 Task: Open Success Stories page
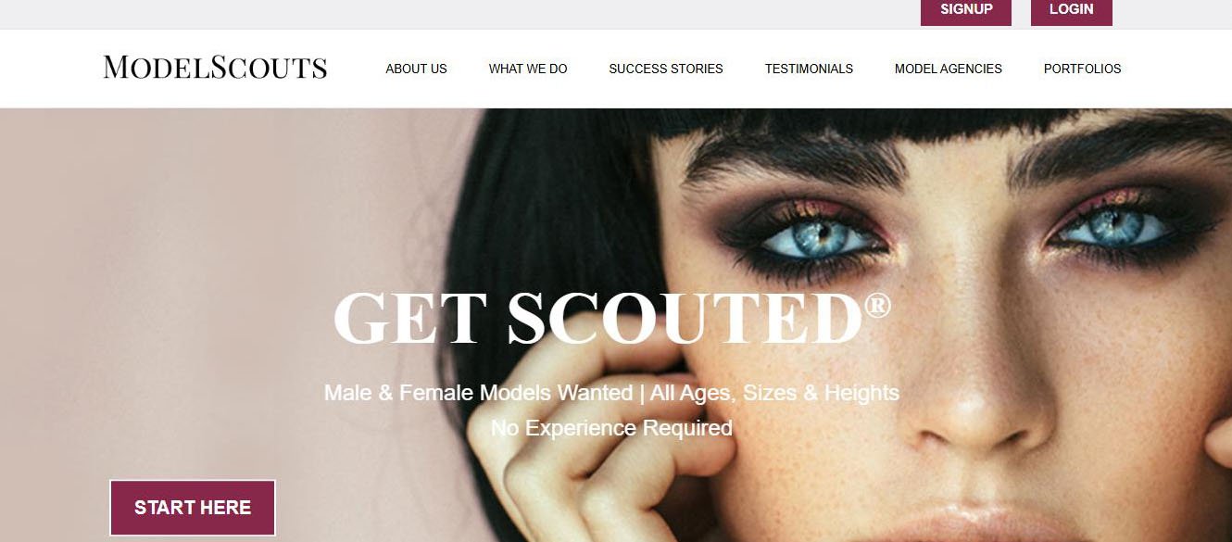coord(666,69)
